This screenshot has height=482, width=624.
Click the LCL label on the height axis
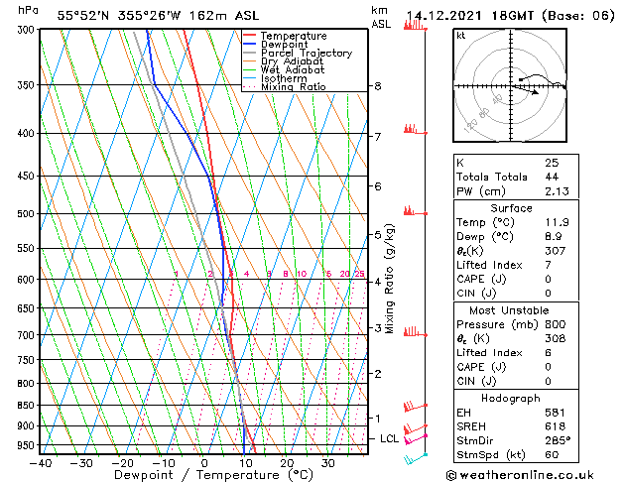390,438
